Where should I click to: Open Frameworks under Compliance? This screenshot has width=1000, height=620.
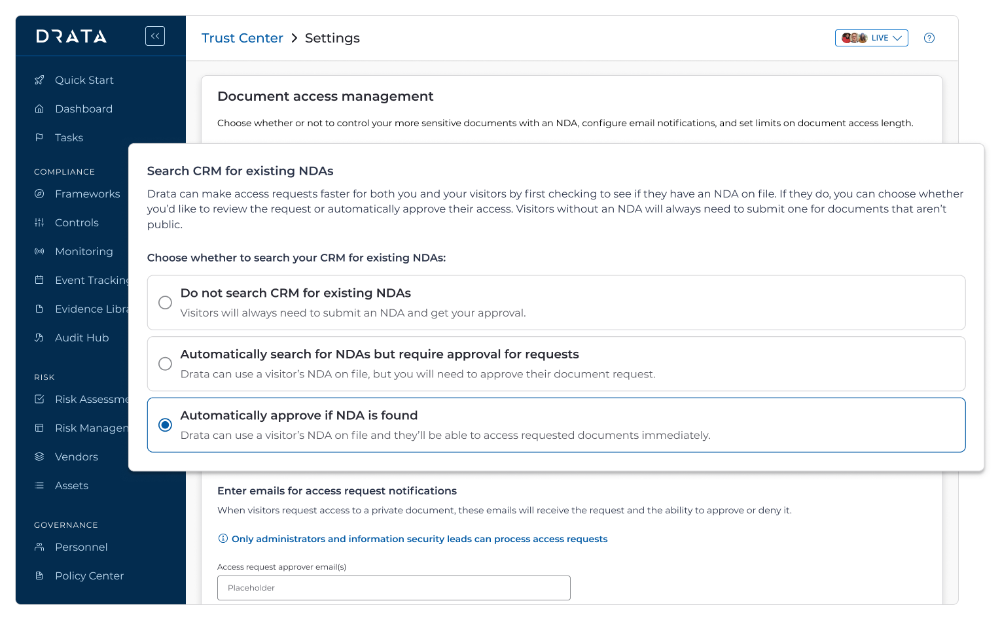point(87,194)
